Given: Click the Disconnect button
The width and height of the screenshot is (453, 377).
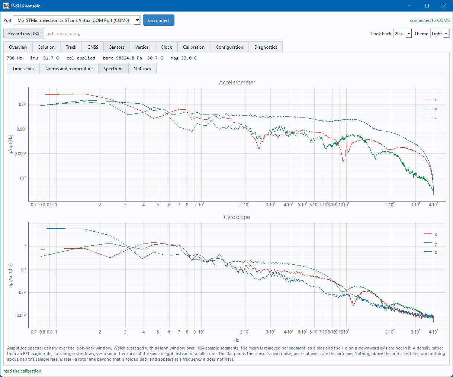Looking at the screenshot, I should click(x=158, y=20).
